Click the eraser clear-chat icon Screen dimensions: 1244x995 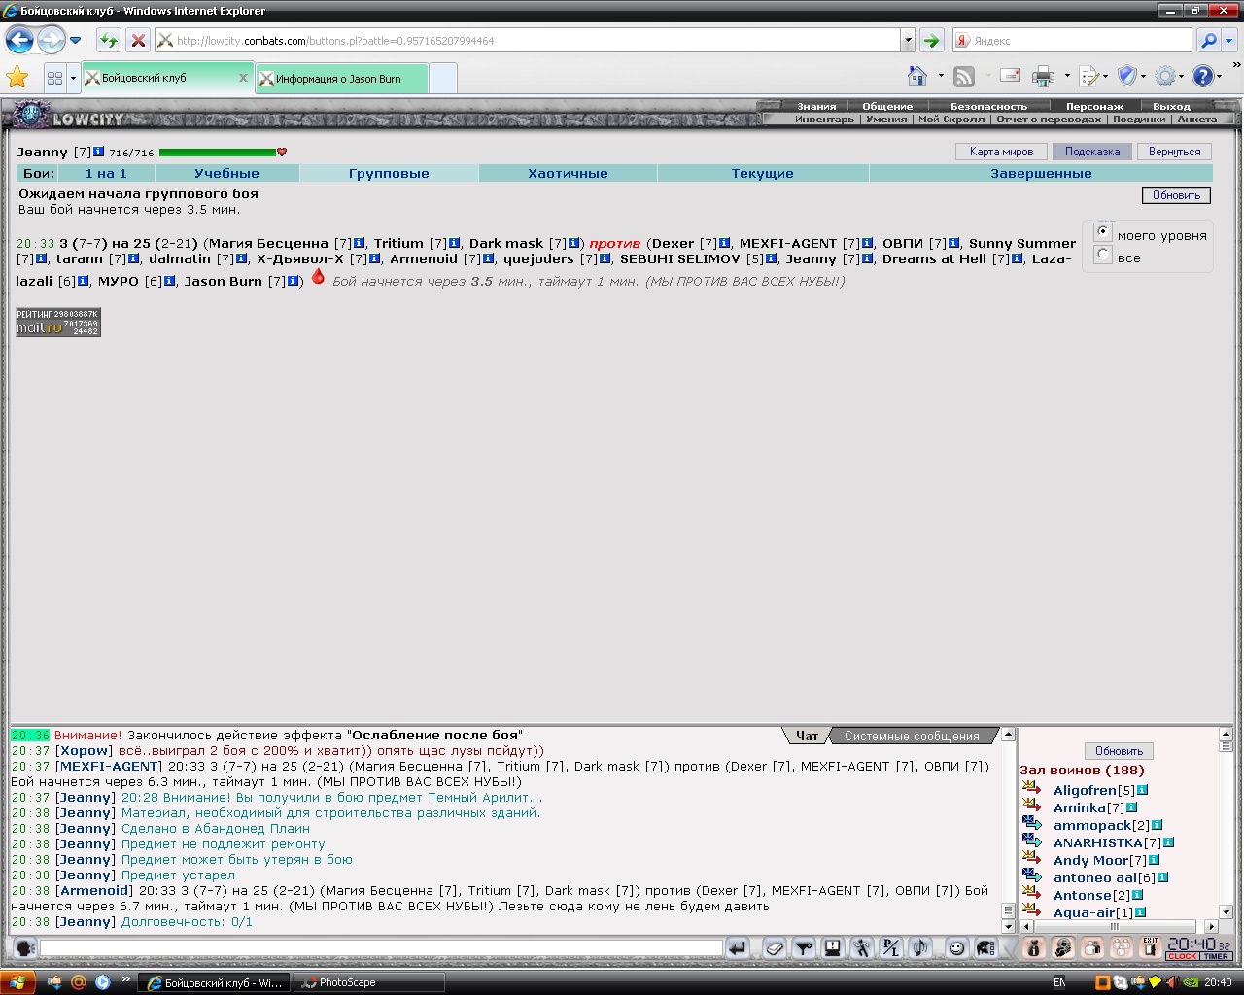(x=774, y=948)
